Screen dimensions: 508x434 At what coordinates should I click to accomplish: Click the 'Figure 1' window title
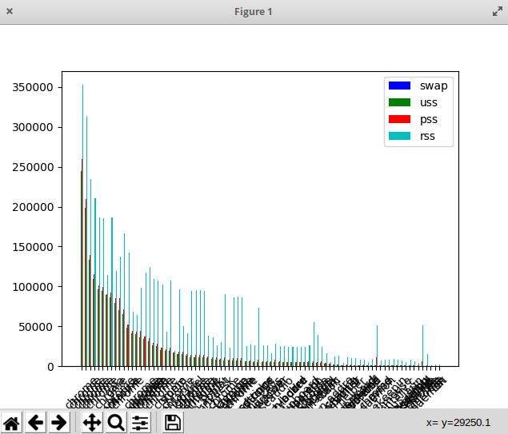click(254, 12)
